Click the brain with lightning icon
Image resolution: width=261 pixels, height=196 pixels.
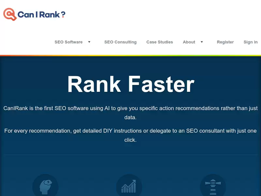pyautogui.click(x=45, y=187)
